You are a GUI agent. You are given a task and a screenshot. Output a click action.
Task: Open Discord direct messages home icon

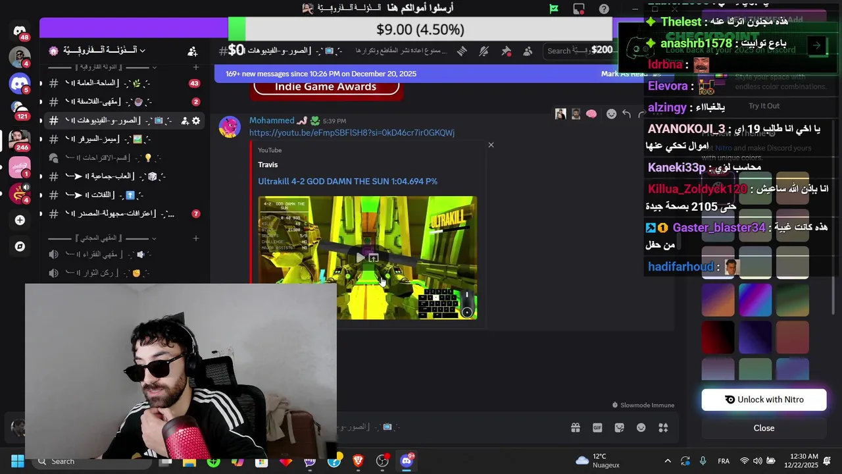point(20,31)
